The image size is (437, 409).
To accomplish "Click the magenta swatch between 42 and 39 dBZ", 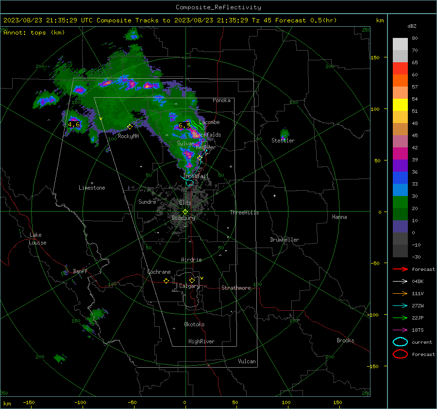I will pos(400,154).
